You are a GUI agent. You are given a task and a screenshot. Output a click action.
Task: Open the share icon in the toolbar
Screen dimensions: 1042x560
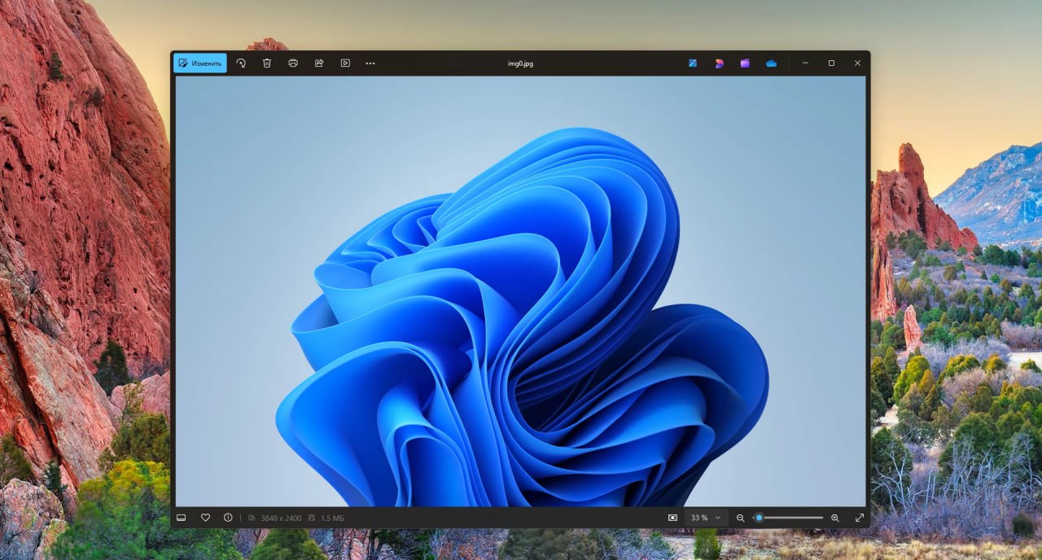[319, 63]
